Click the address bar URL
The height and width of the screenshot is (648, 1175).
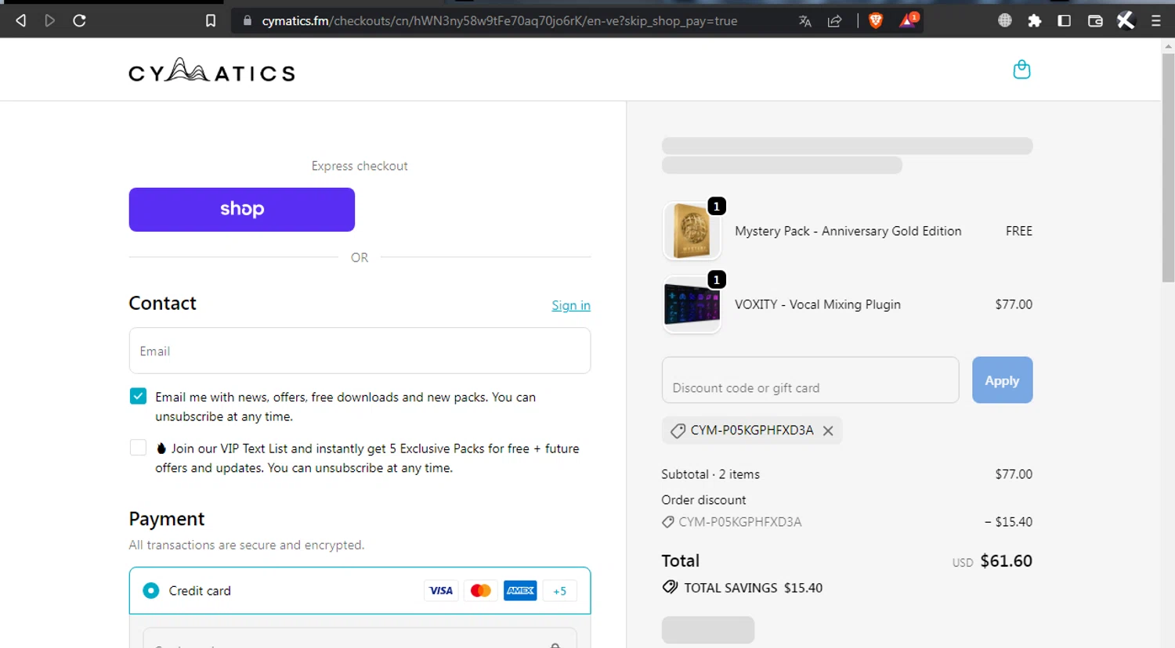coord(500,21)
